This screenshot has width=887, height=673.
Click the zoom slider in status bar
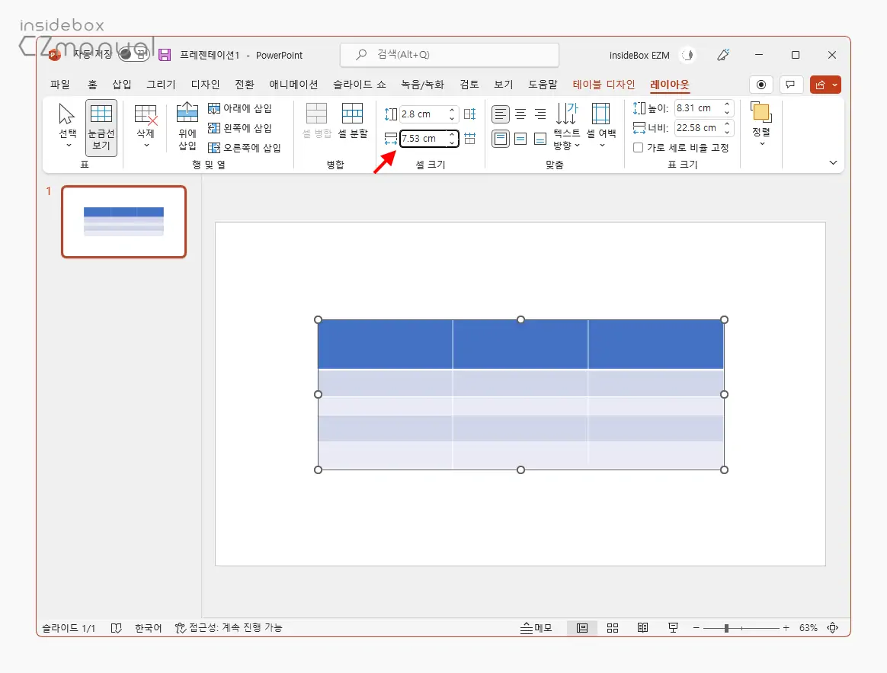pos(726,628)
